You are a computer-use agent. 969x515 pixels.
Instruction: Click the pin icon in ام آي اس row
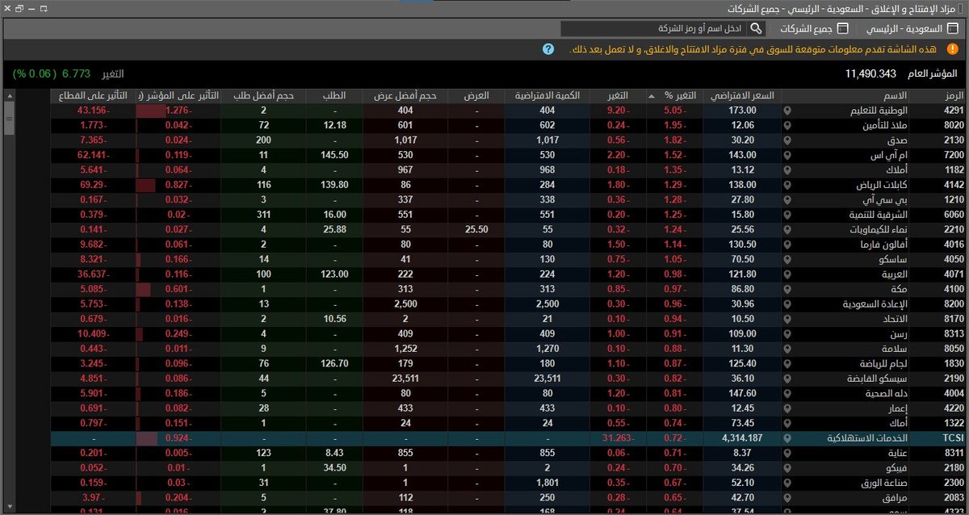(x=787, y=155)
